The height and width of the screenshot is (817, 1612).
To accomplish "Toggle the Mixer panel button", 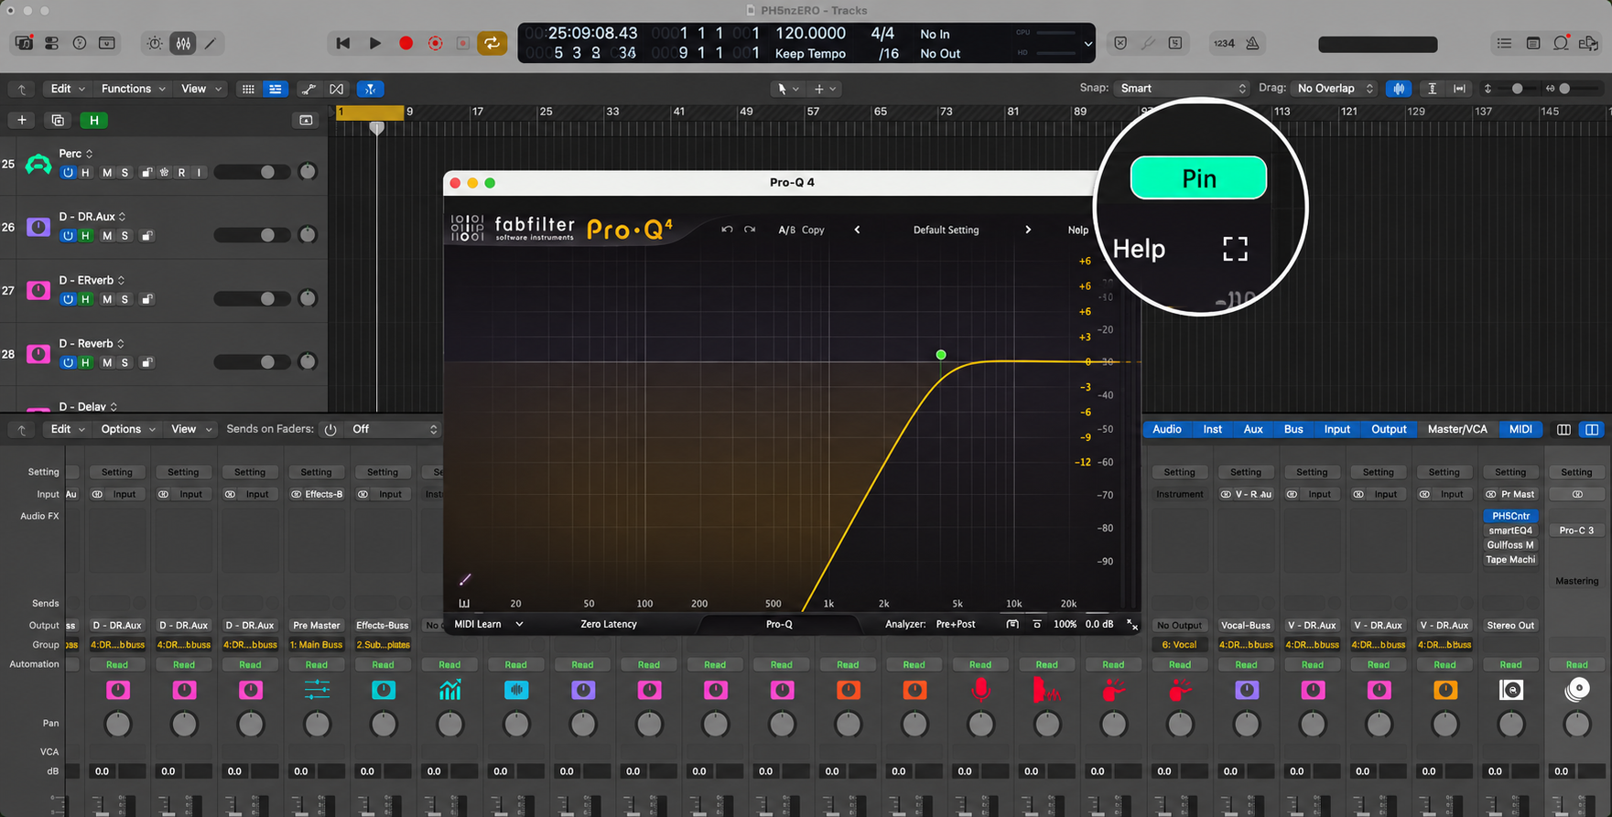I will tap(183, 43).
